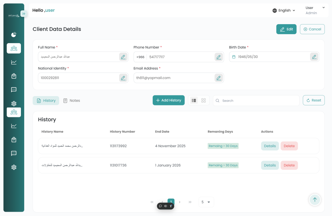Expand the User Admin account dropdown
The width and height of the screenshot is (332, 216).
[313, 10]
